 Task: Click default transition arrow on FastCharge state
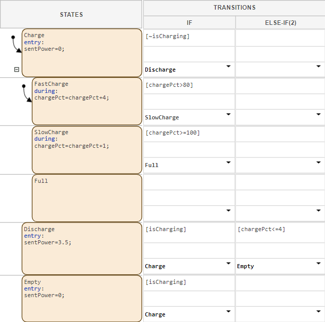[26, 92]
